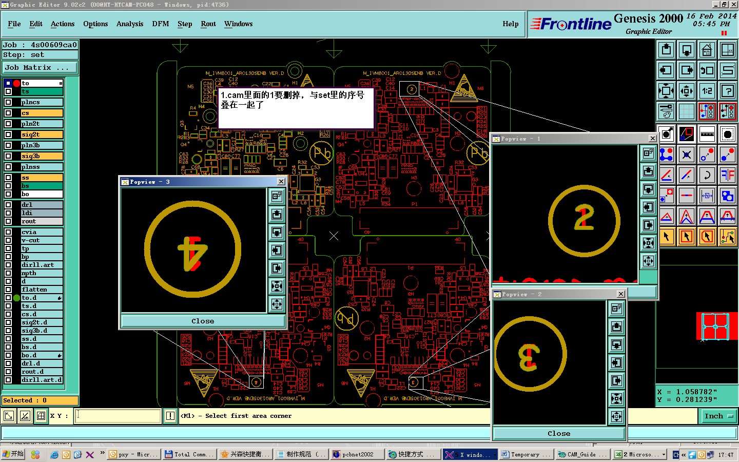Select layer dirll.art in the list
The width and height of the screenshot is (739, 462).
[42, 265]
